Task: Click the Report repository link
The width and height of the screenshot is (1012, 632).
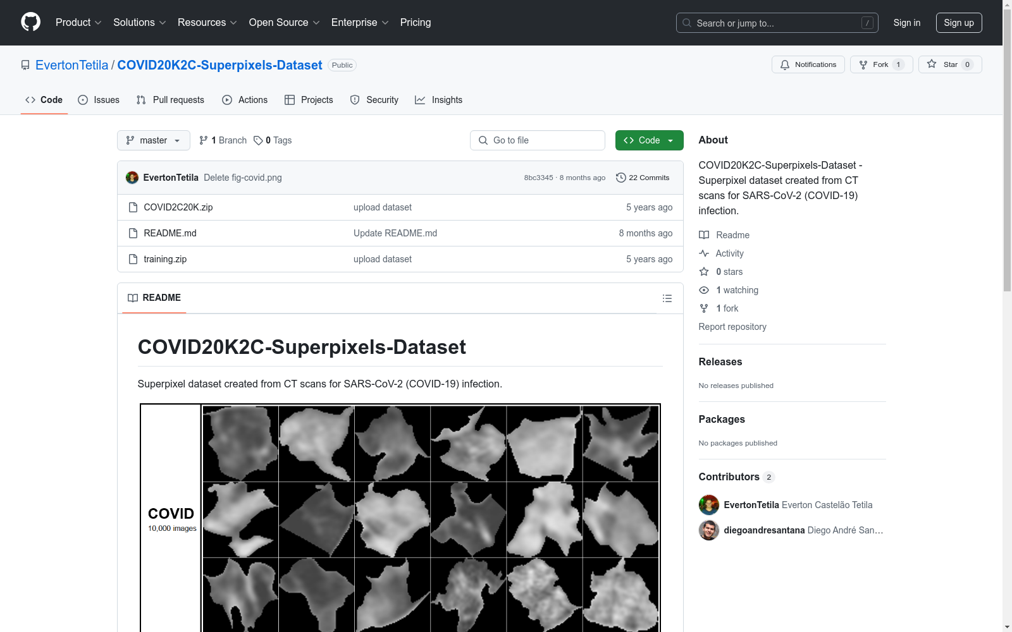Action: coord(732,327)
